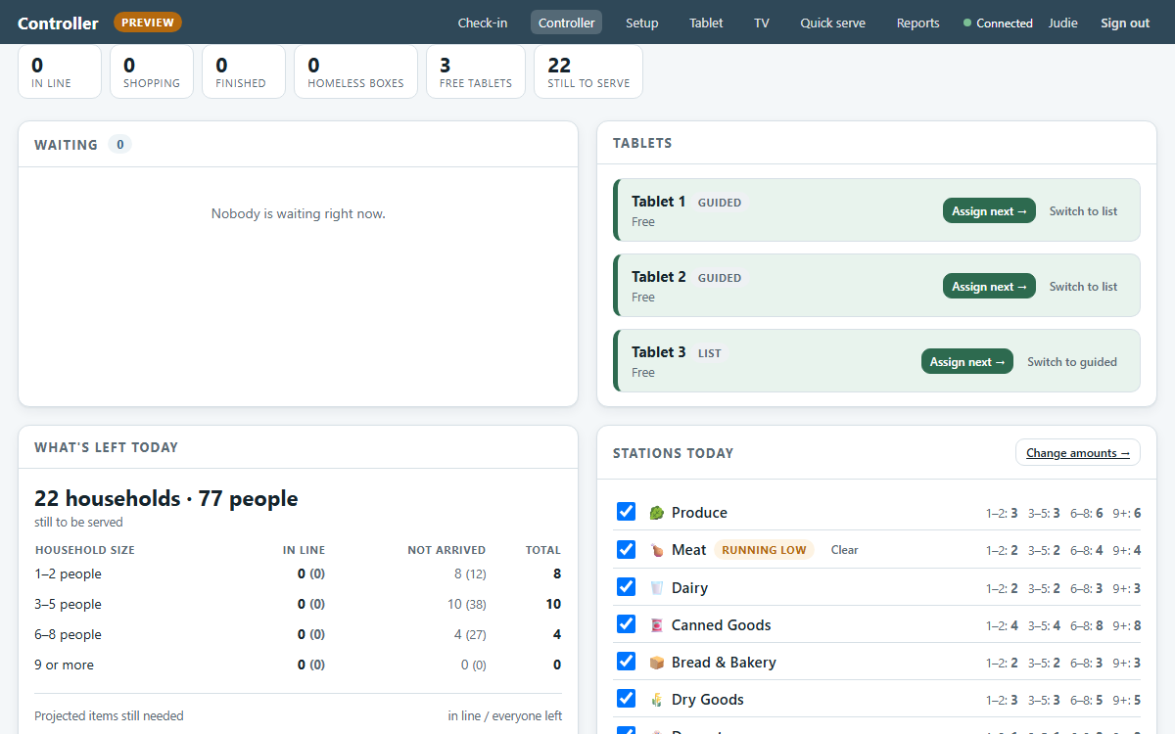Select the Controller nav tab
Viewport: 1175px width, 734px height.
[566, 23]
